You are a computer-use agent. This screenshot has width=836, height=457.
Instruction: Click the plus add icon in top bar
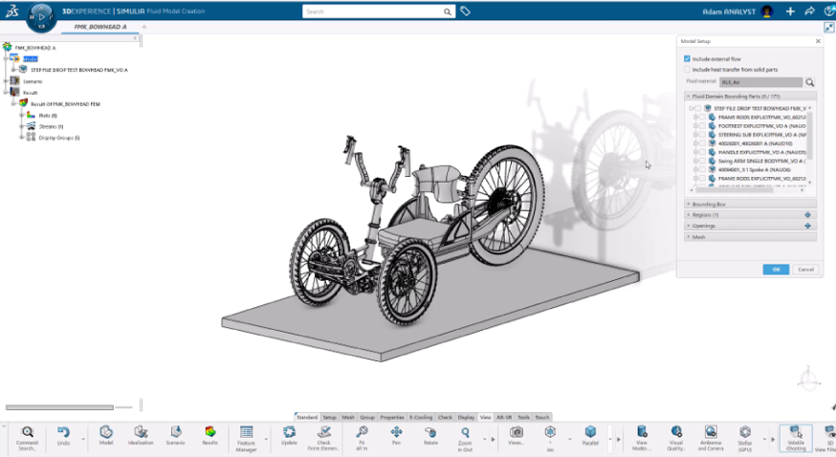[790, 11]
